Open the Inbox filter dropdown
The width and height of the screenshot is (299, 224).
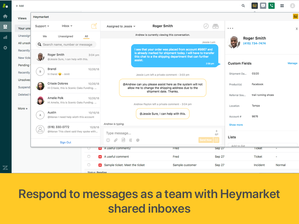coord(67,26)
